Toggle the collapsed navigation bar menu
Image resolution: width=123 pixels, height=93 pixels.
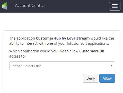(x=115, y=6)
